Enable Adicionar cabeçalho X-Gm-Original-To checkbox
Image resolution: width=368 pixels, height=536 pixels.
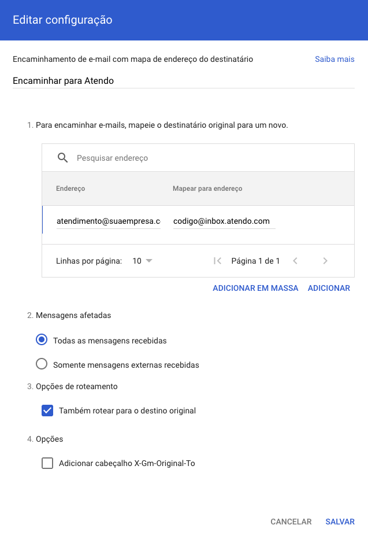click(47, 463)
